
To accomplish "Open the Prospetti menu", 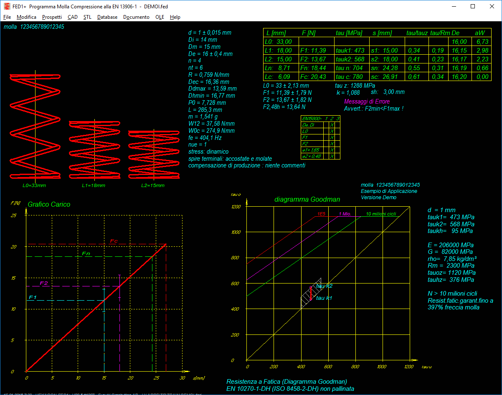I will (52, 17).
